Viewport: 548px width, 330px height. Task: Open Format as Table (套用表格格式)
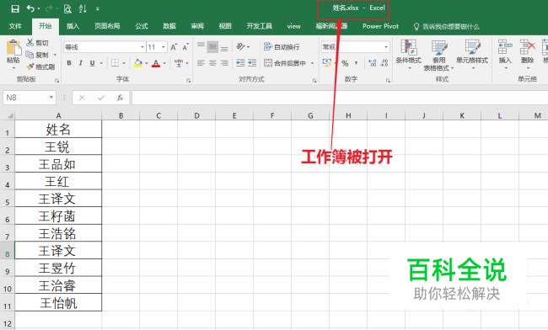(438, 55)
